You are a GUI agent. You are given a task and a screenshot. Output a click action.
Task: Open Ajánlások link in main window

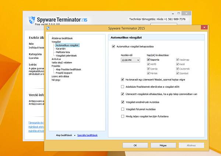coord(36,127)
